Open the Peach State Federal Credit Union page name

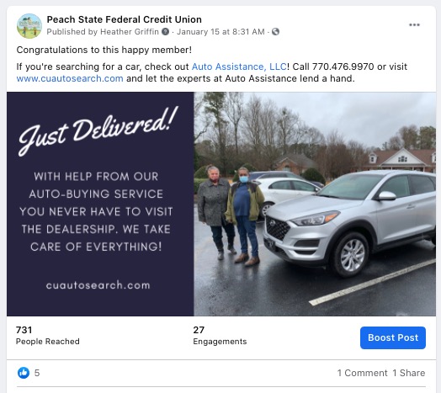click(124, 19)
